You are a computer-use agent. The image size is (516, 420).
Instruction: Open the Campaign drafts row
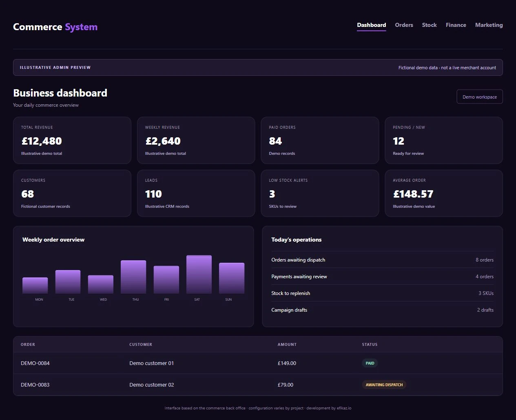click(x=382, y=310)
